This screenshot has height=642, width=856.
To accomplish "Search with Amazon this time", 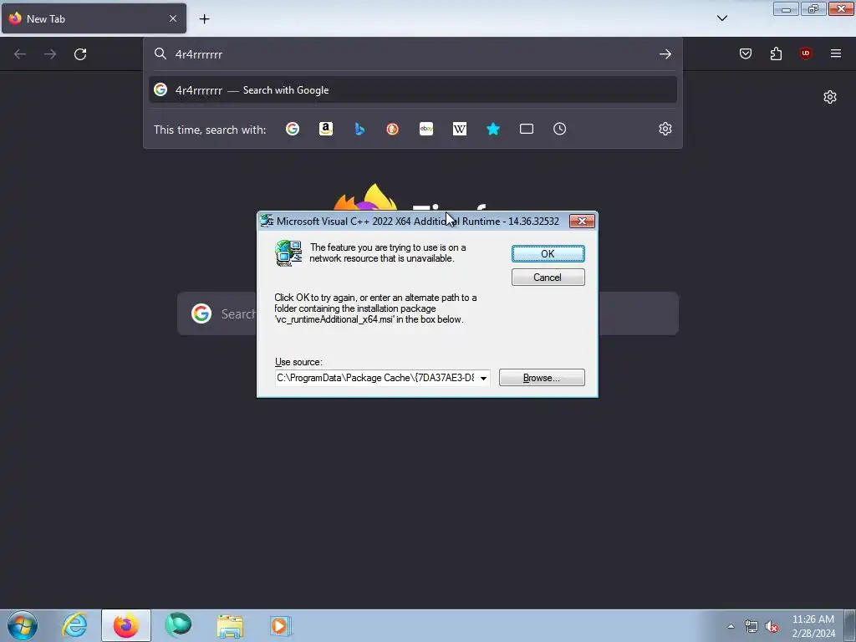I will 326,129.
